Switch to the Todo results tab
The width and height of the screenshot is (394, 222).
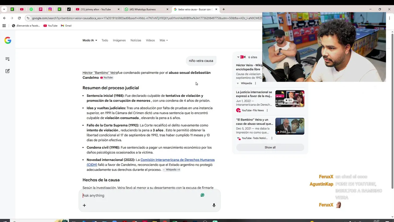pyautogui.click(x=105, y=40)
